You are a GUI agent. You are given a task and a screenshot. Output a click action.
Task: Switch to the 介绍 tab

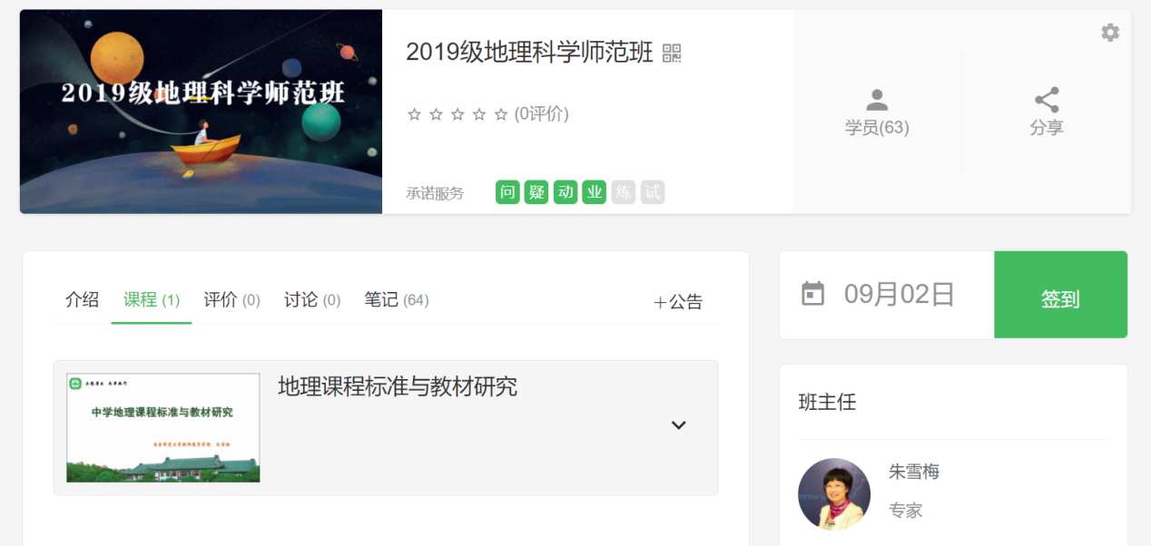83,300
